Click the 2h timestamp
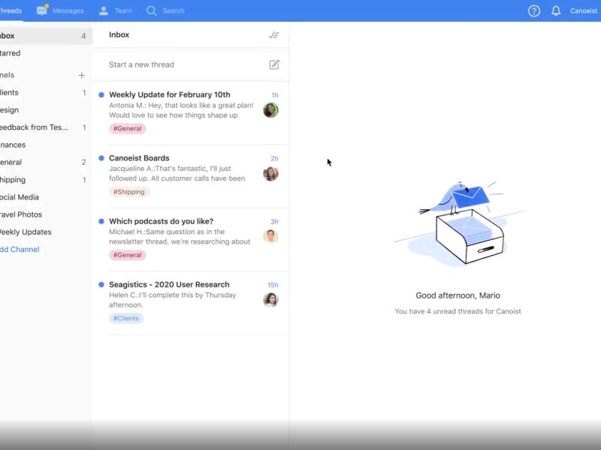 tap(274, 158)
